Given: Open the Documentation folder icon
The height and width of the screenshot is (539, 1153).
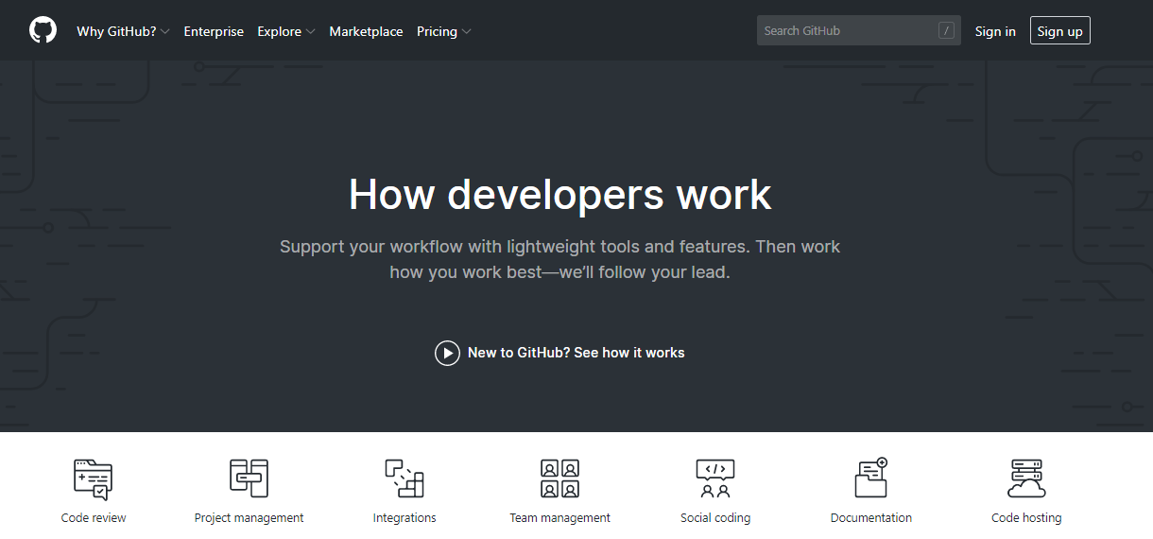Looking at the screenshot, I should coord(871,478).
